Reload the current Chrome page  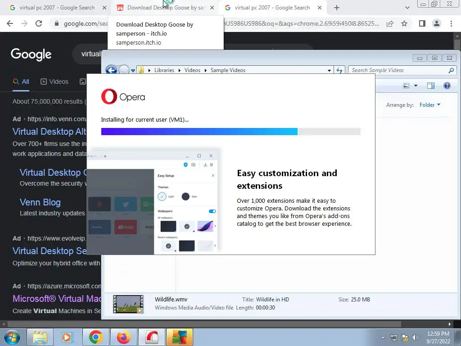click(x=39, y=23)
